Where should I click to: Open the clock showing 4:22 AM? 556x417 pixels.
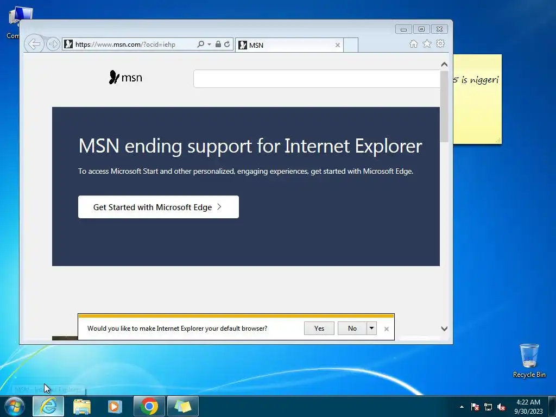point(528,407)
